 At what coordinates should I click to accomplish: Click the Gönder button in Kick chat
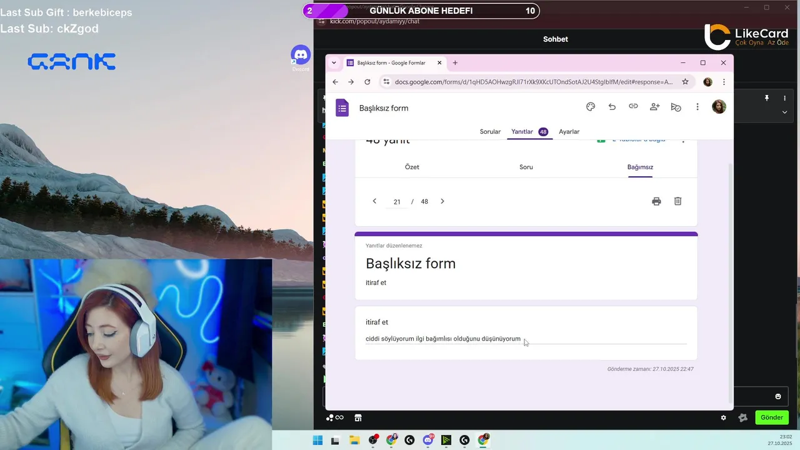(771, 417)
